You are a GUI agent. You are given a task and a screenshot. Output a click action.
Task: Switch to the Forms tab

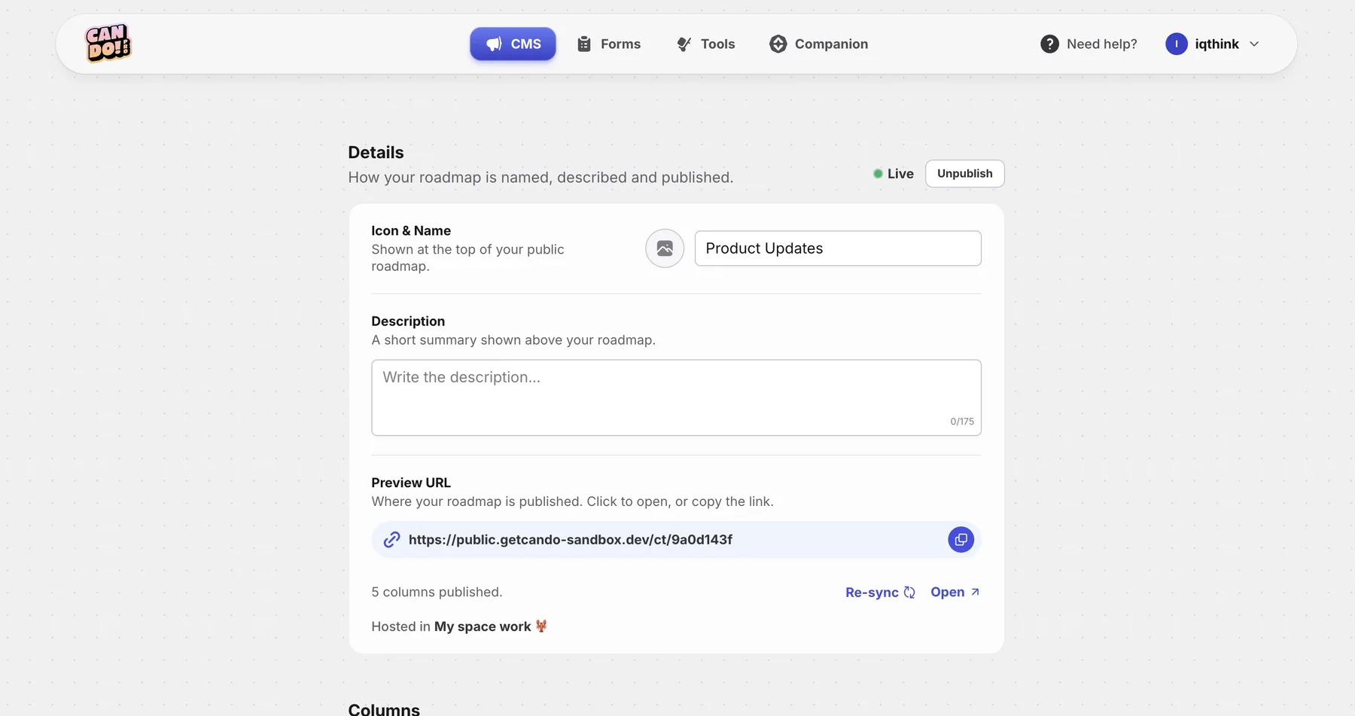click(x=609, y=44)
